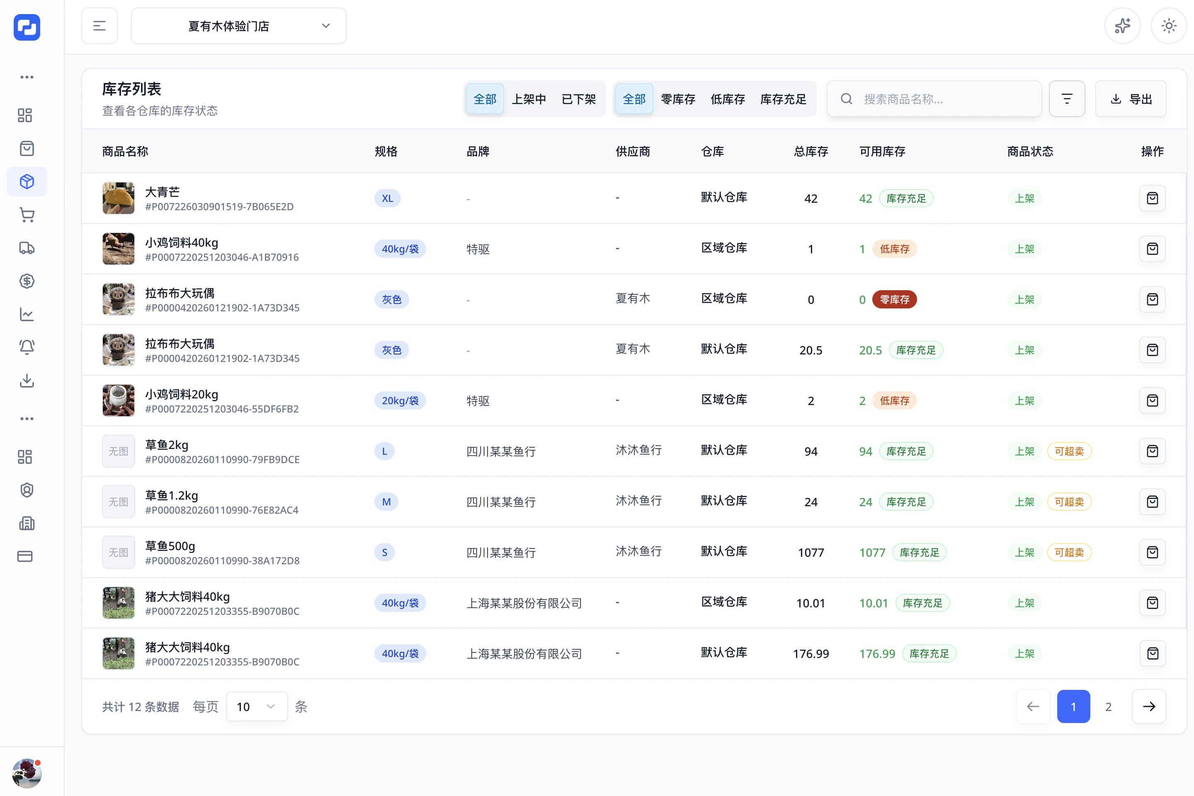Click the 可用库存 column header

[882, 151]
